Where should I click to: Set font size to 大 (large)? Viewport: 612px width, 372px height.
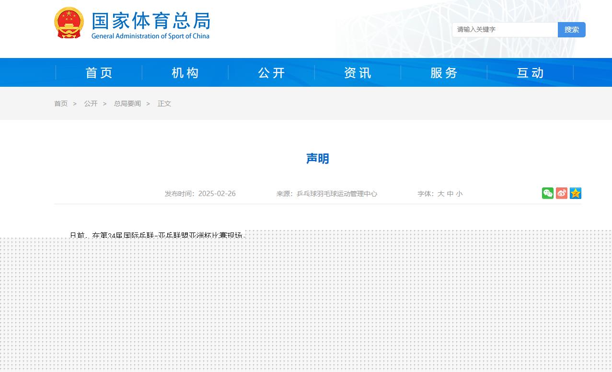(441, 194)
